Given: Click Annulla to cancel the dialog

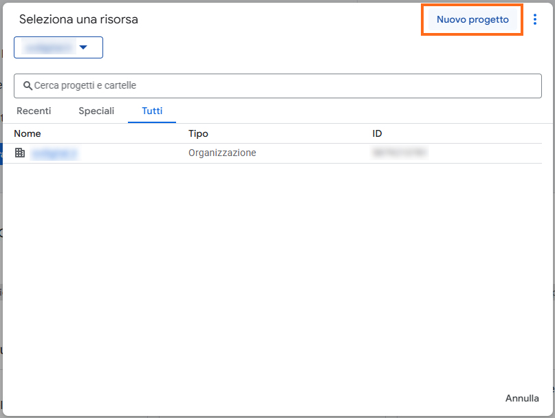Looking at the screenshot, I should click(522, 398).
